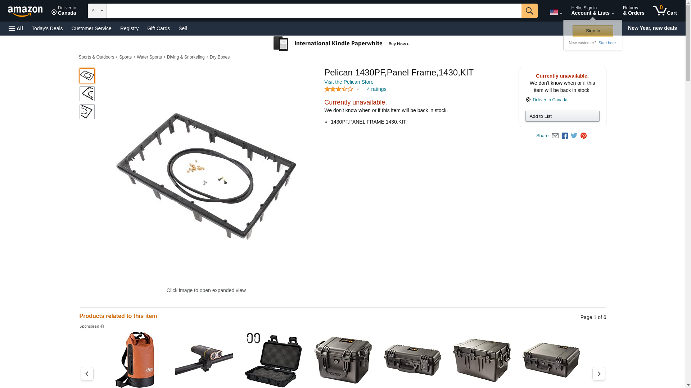Share product on Twitter icon
691x388 pixels.
pyautogui.click(x=574, y=136)
